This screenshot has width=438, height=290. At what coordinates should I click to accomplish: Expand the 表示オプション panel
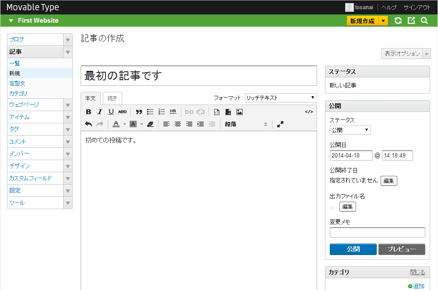(x=406, y=54)
